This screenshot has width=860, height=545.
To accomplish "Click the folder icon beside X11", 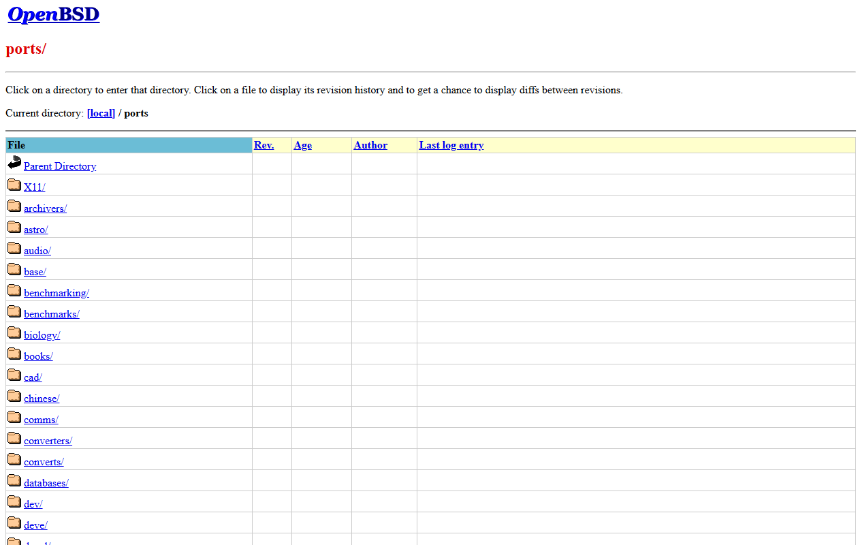I will click(x=14, y=183).
